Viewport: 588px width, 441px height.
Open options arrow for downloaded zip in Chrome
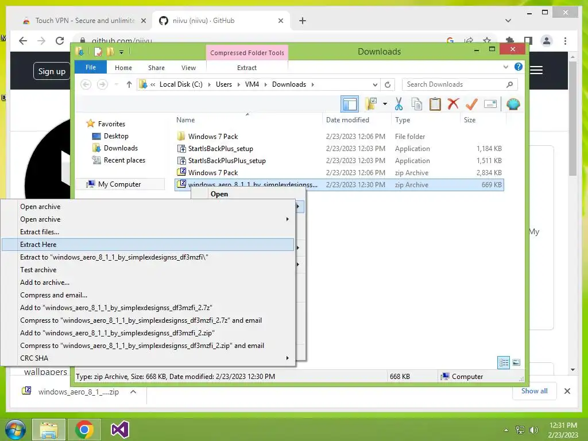[x=133, y=392]
